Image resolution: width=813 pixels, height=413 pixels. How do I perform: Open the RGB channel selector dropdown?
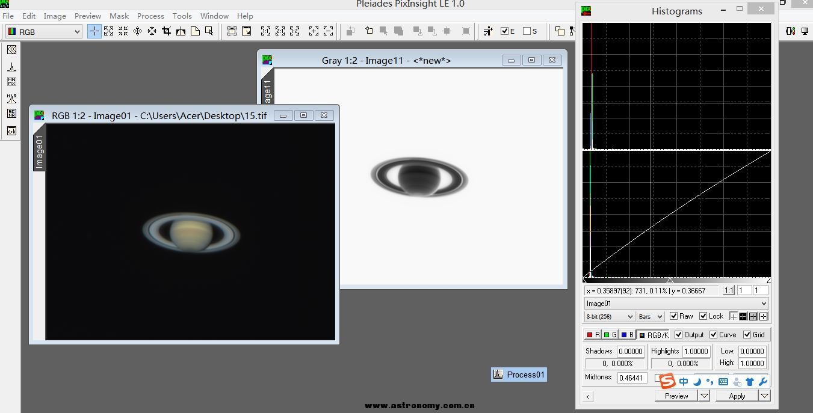click(44, 31)
